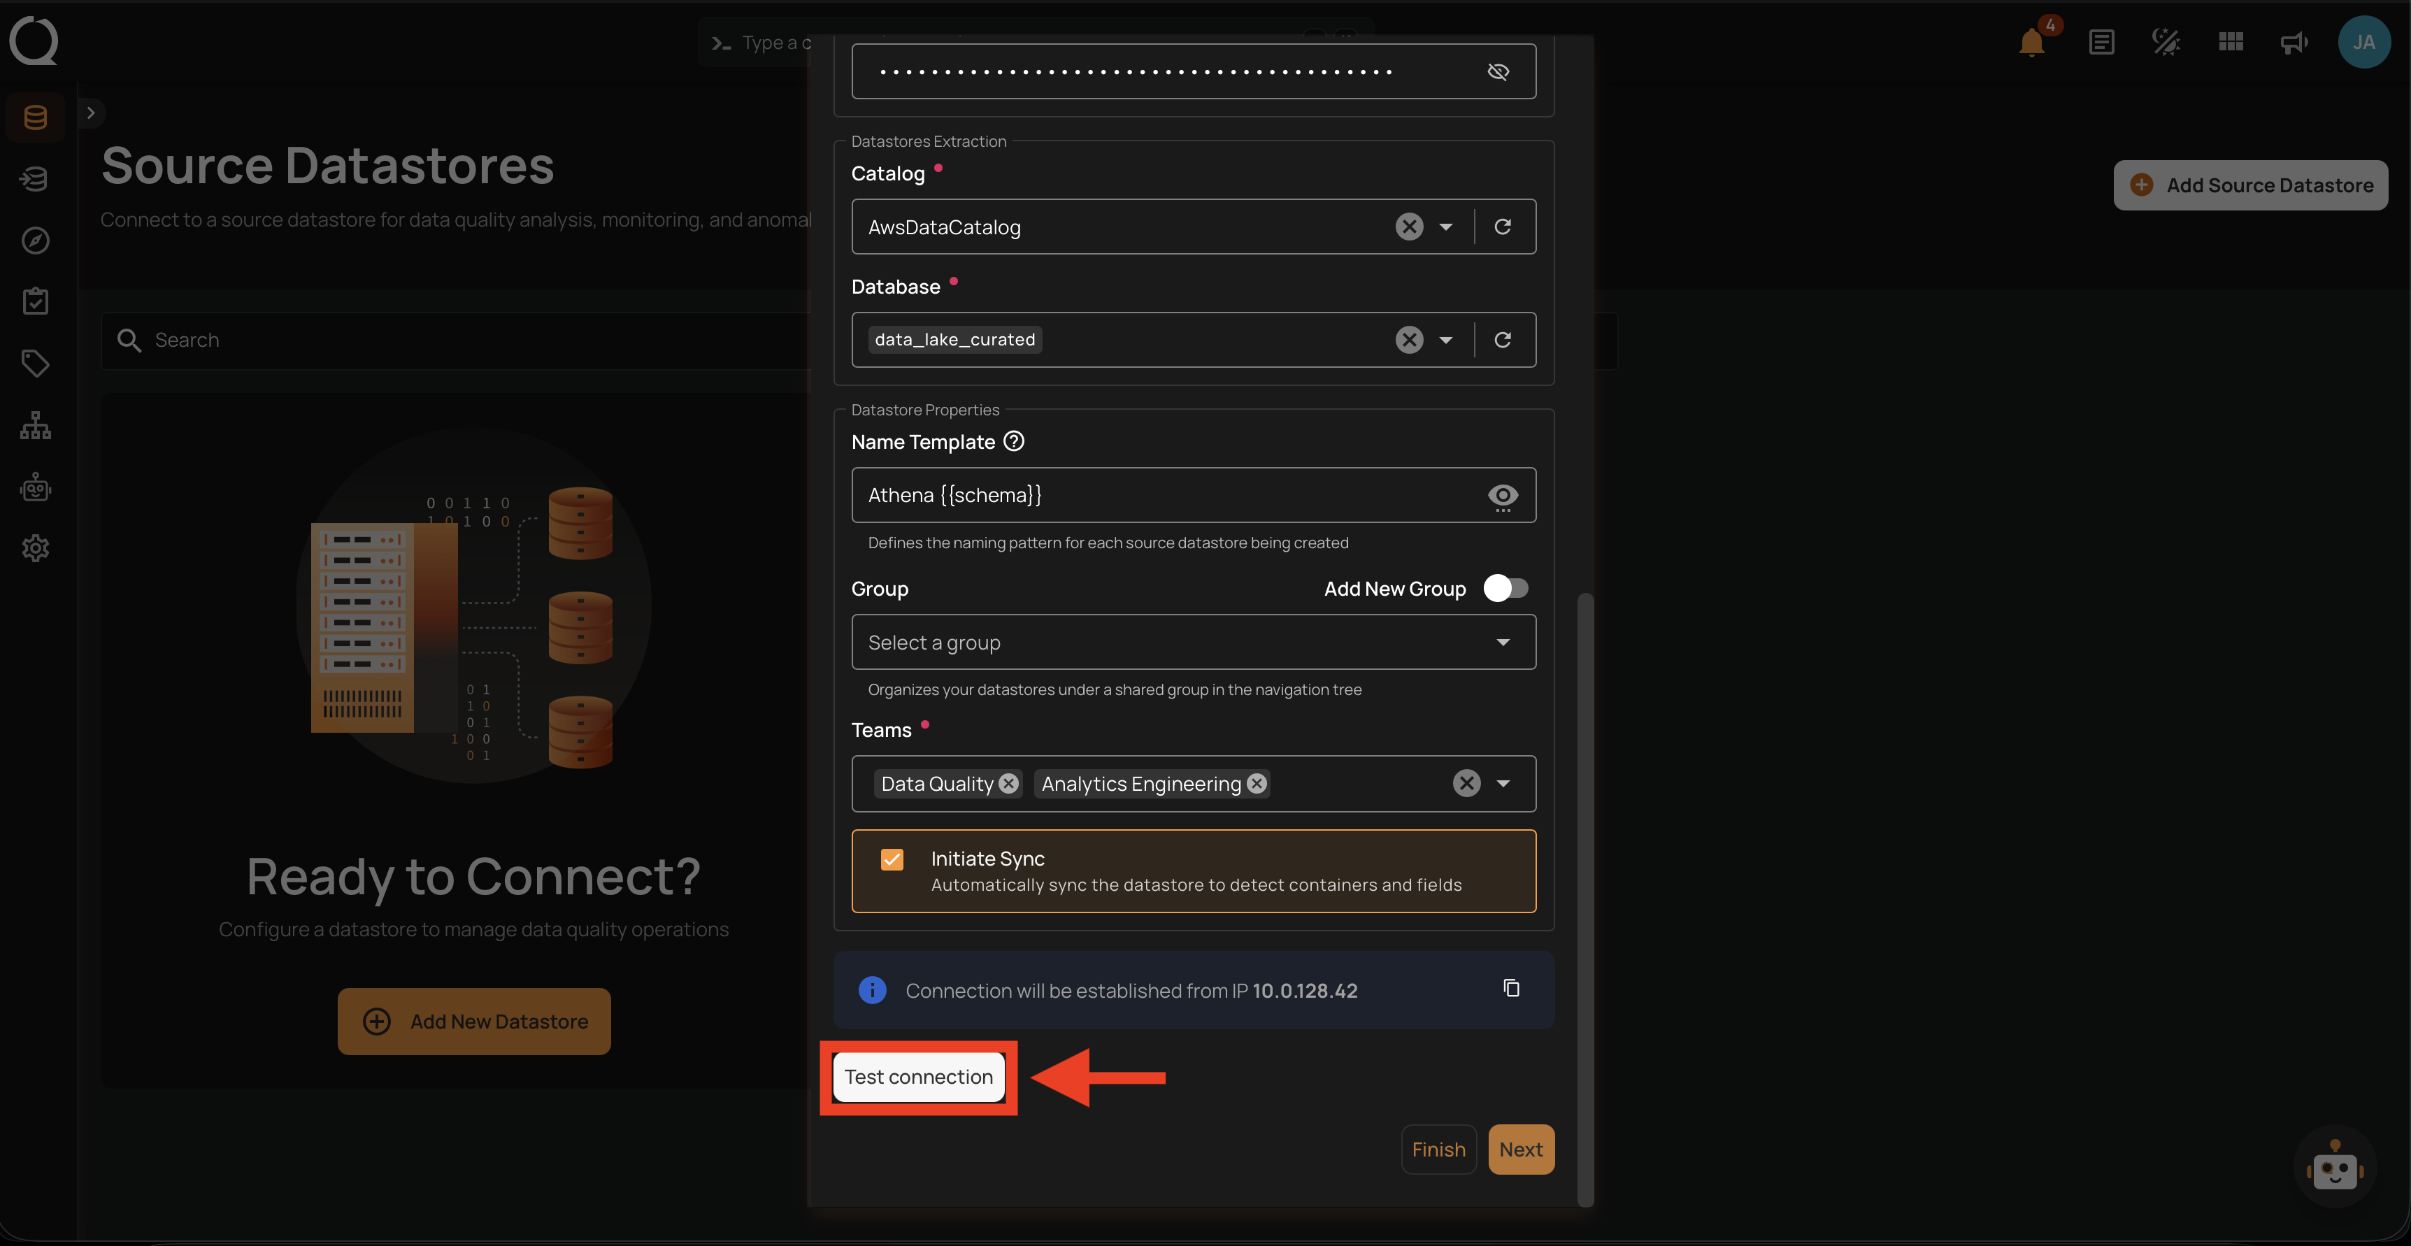Viewport: 2411px width, 1246px height.
Task: Click the Test connection button
Action: (x=918, y=1077)
